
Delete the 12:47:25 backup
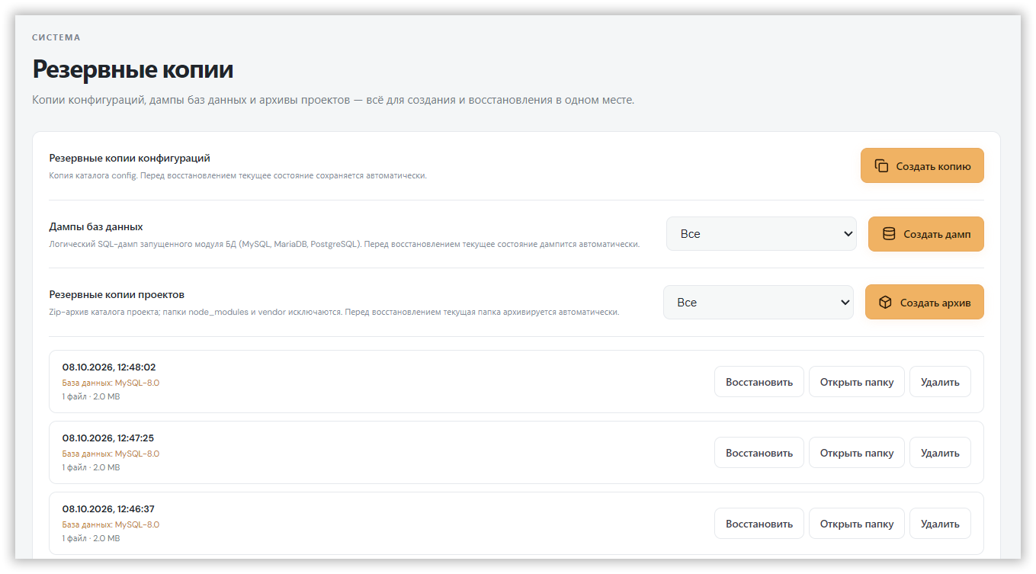click(x=940, y=453)
